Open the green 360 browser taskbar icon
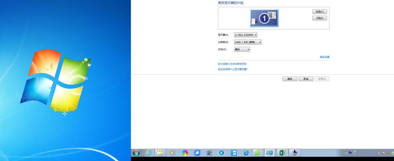 click(x=258, y=153)
